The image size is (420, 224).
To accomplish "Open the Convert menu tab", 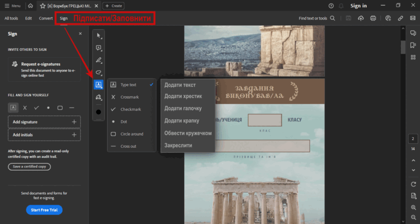I will point(46,18).
